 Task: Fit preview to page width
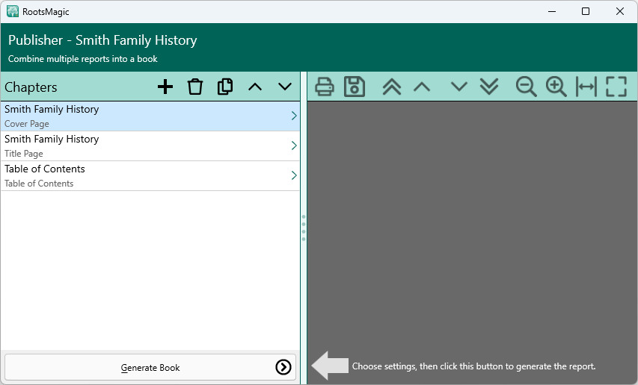tap(586, 87)
